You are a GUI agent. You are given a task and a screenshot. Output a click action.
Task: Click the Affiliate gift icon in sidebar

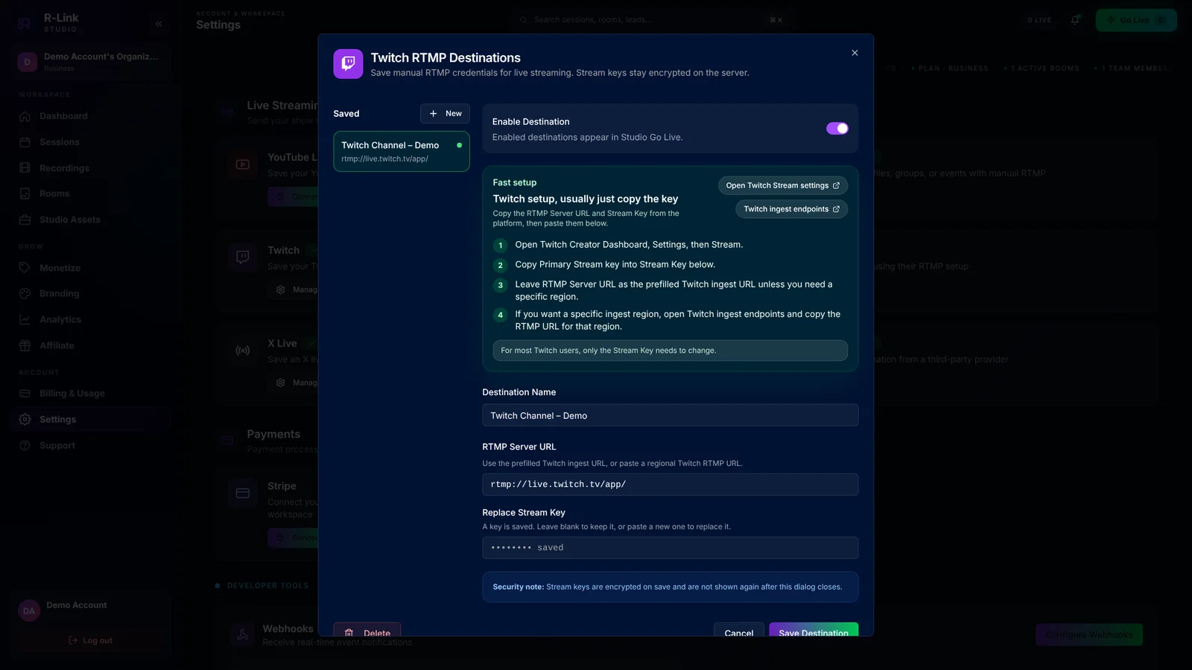point(25,345)
